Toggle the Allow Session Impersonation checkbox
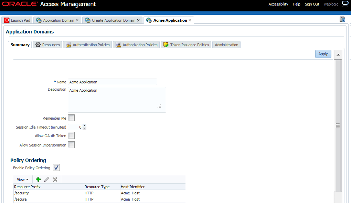The image size is (351, 203). coord(71,145)
